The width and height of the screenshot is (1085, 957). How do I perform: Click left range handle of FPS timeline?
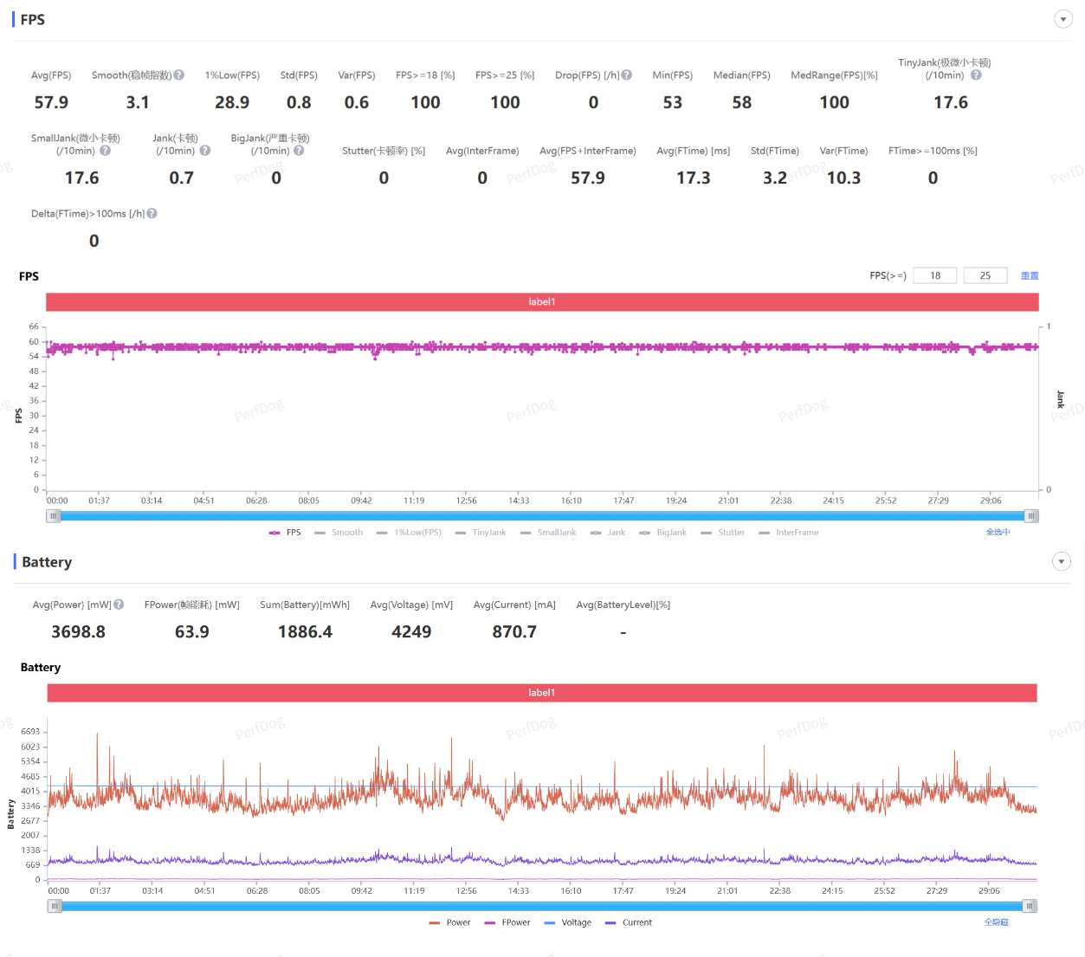tap(54, 516)
